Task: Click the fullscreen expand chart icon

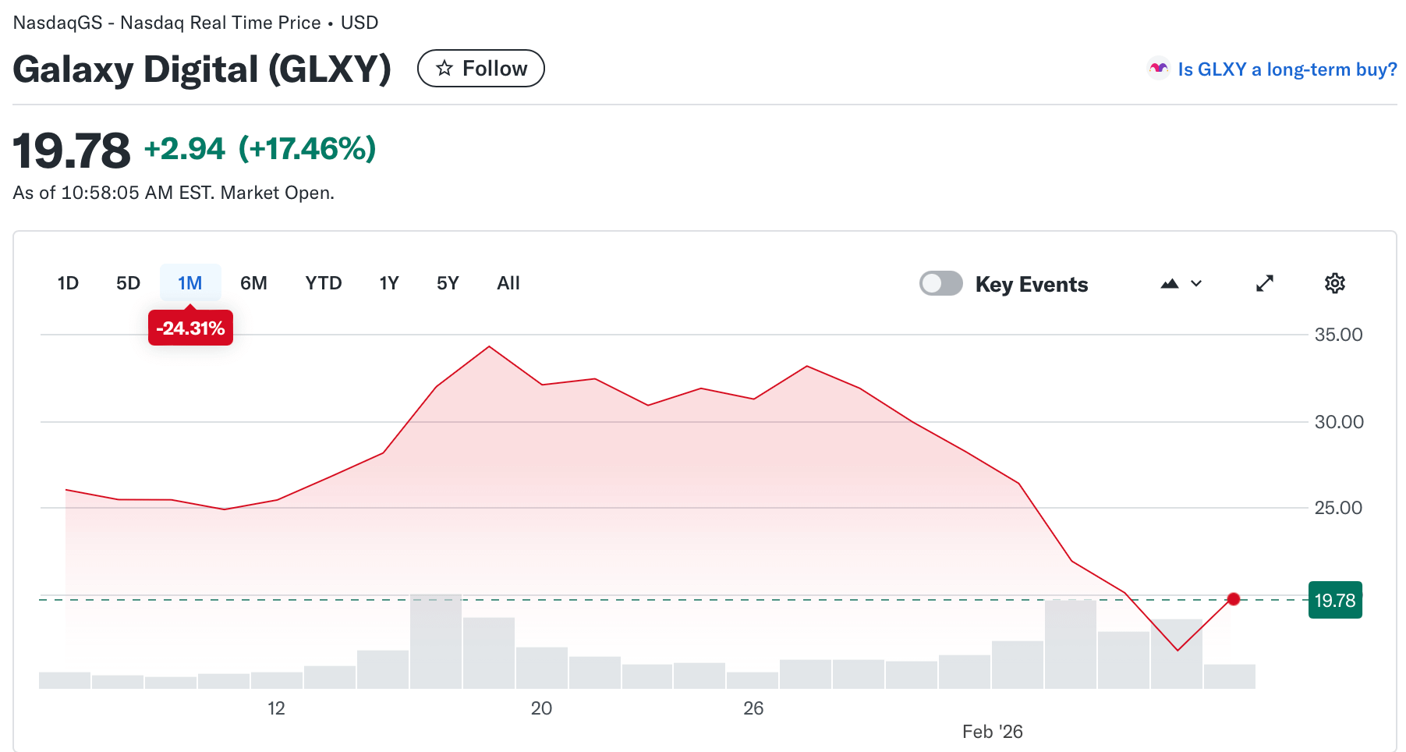Action: point(1265,283)
